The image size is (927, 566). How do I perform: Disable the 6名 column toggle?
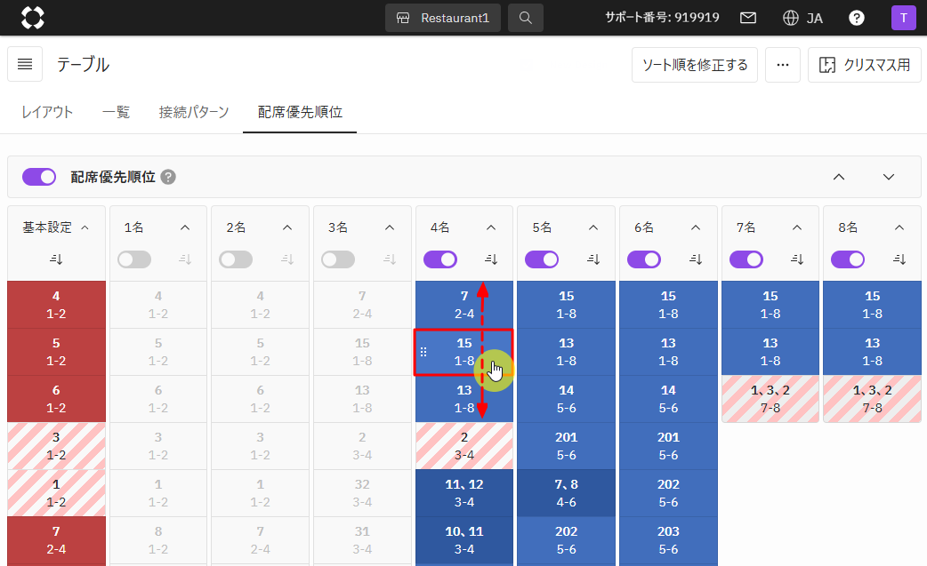(644, 259)
